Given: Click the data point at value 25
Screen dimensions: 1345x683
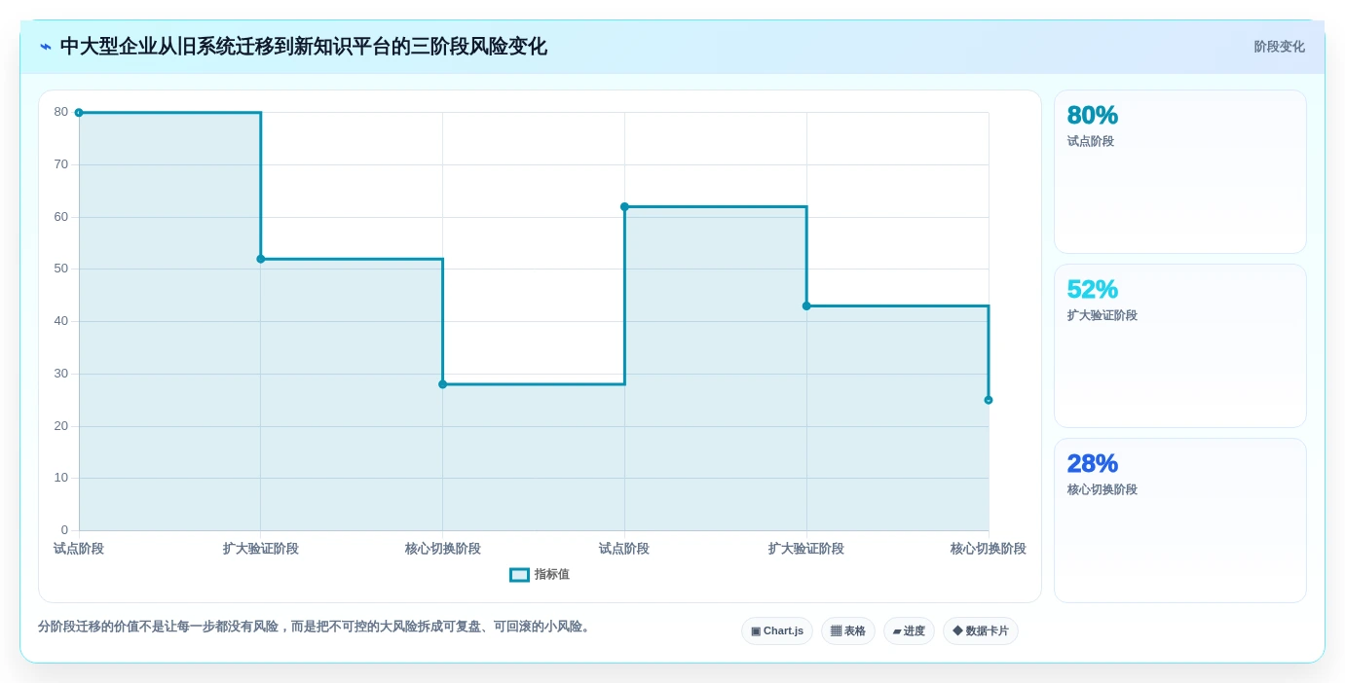Looking at the screenshot, I should [989, 400].
